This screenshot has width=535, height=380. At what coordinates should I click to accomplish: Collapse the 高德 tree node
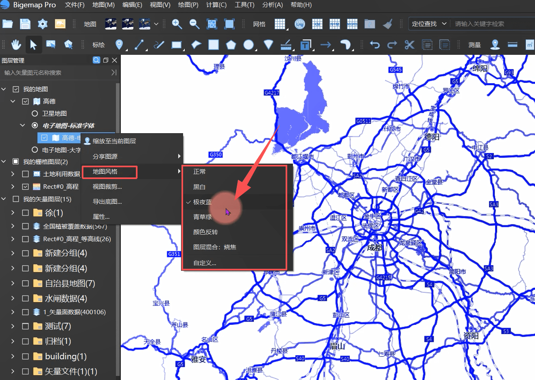pyautogui.click(x=13, y=101)
